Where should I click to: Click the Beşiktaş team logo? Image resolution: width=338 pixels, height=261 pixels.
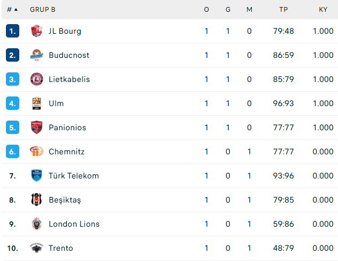click(36, 200)
